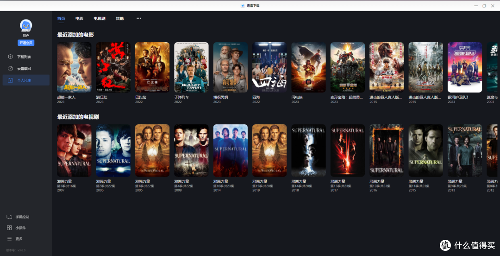
Task: Open the three-dot more tabs menu
Action: 139,19
